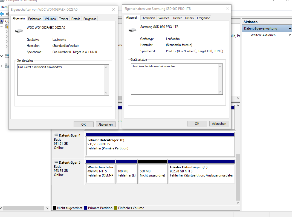Click the blue Primäre Partition legend swatch
Viewport: 292px width, 217px height.
coord(85,208)
